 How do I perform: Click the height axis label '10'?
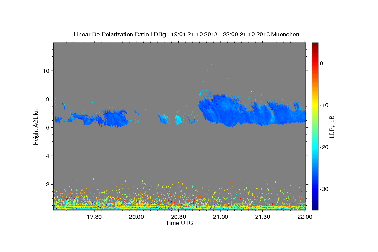pyautogui.click(x=46, y=71)
